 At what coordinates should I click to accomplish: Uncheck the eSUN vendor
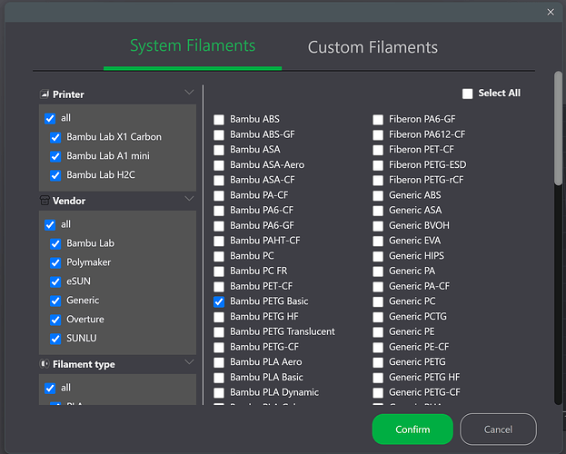[55, 281]
